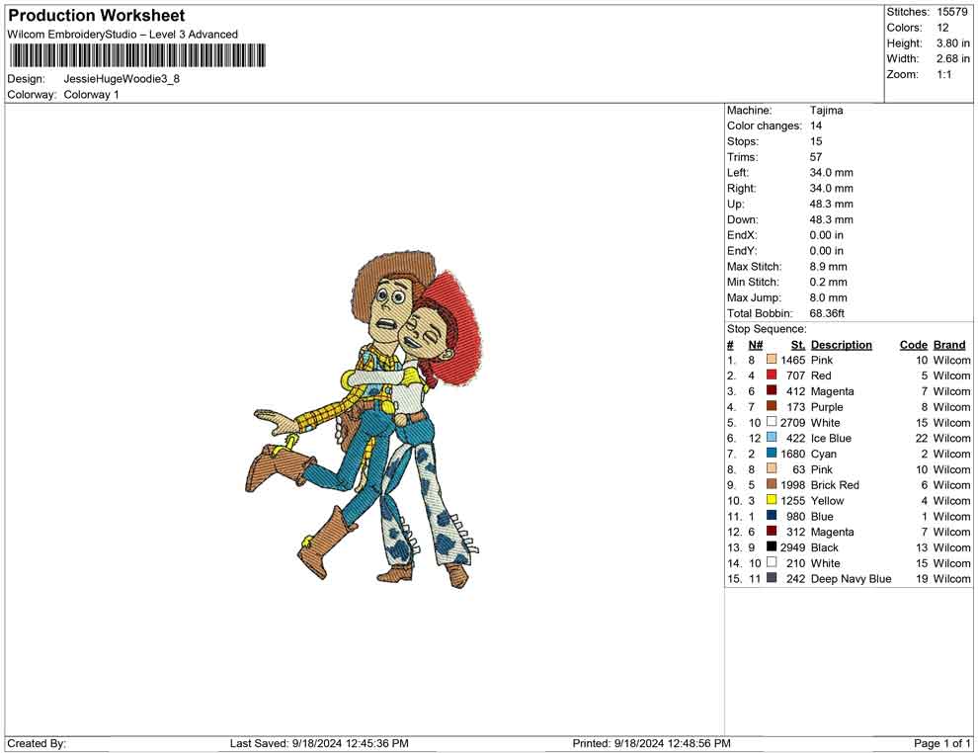
Task: Click the 'Deep Navy Blue' description text
Action: click(851, 579)
